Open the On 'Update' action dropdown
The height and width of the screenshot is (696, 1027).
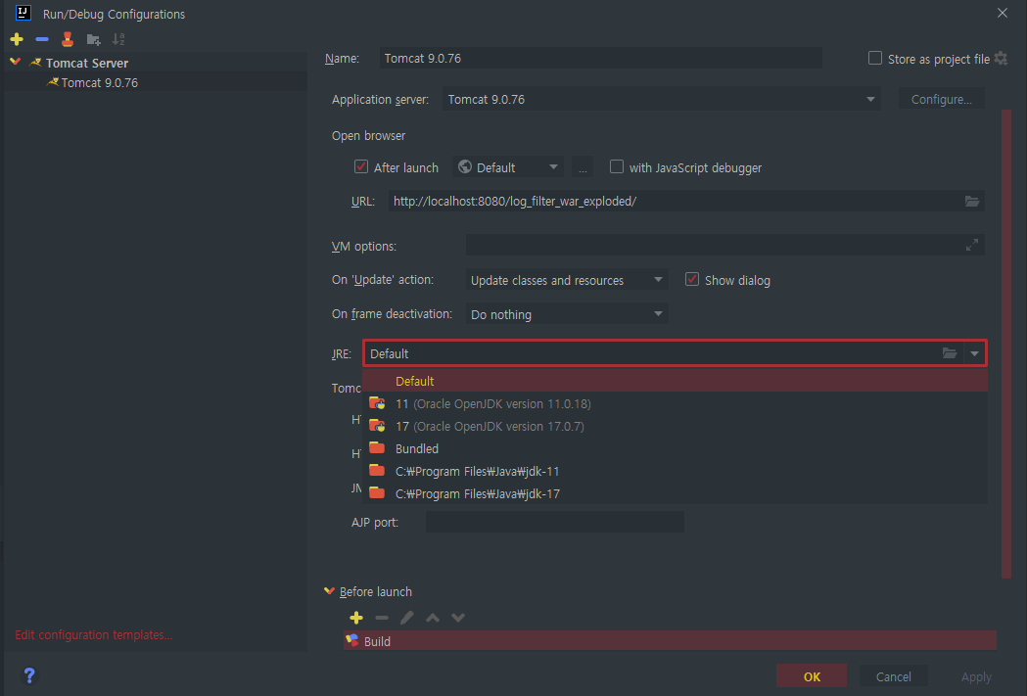(x=567, y=280)
